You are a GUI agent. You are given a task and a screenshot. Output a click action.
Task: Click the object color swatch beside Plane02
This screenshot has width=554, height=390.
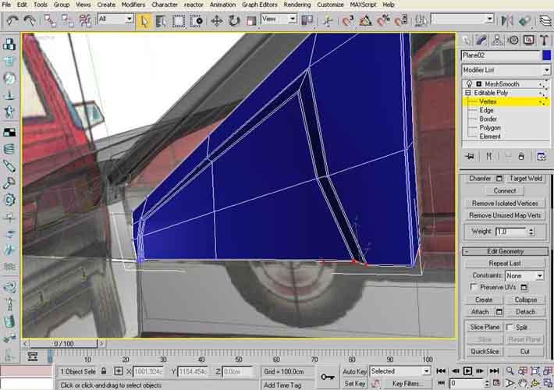pos(545,55)
